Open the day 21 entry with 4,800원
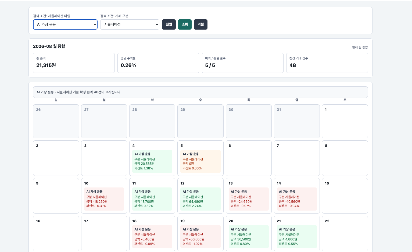Screen dimensions: 412x252 coord(297,237)
